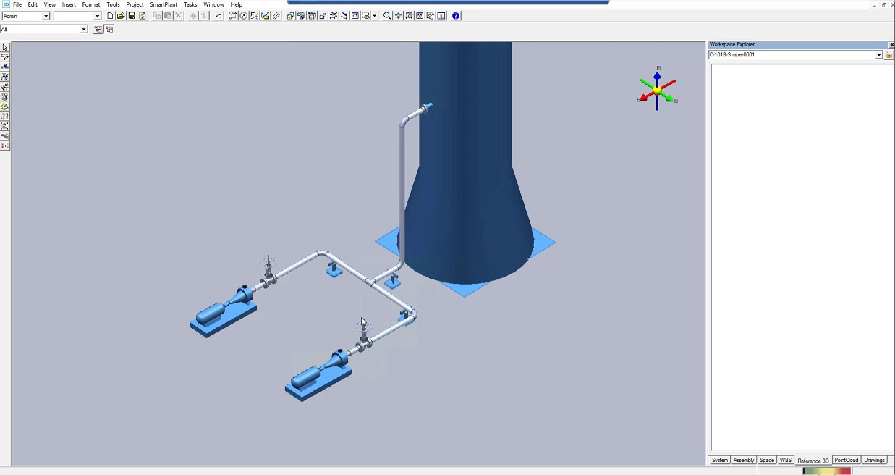This screenshot has width=895, height=475.
Task: Click the view orientation axis triad
Action: point(657,91)
